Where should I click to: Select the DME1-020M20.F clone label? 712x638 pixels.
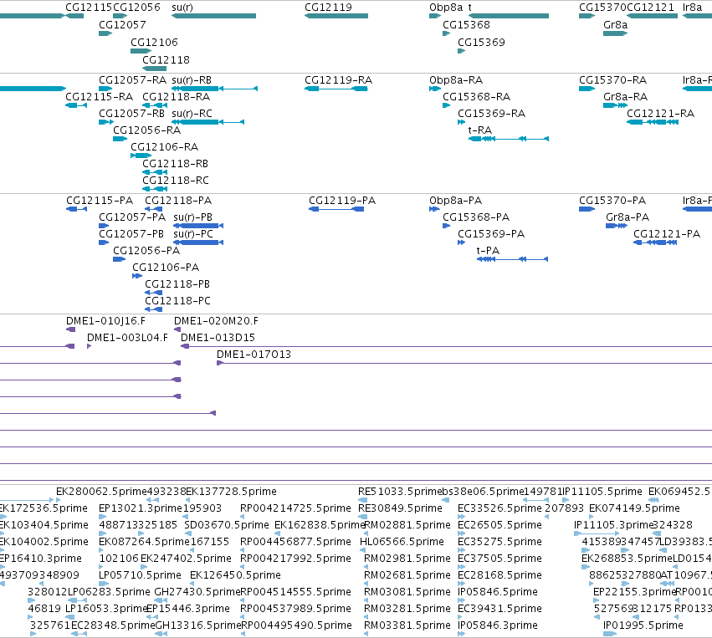[216, 321]
